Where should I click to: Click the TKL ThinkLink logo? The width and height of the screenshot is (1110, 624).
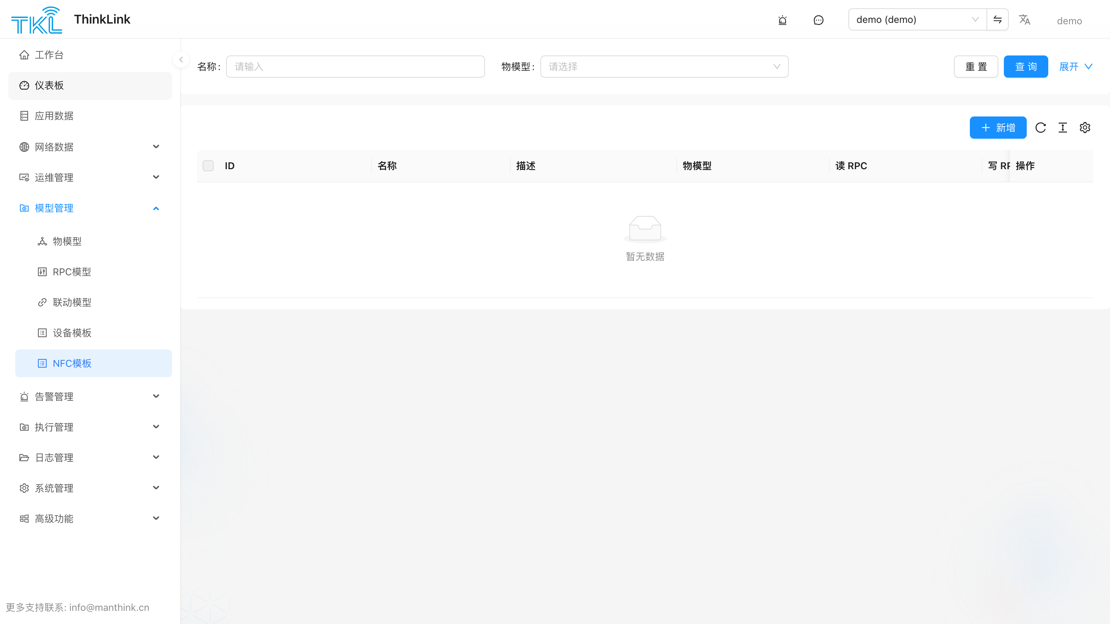[x=37, y=20]
